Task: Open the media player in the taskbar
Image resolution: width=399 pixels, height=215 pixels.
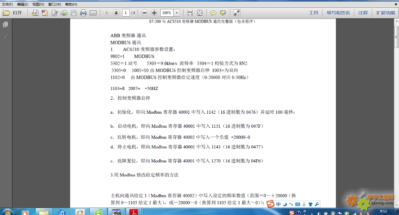Action: point(25,212)
